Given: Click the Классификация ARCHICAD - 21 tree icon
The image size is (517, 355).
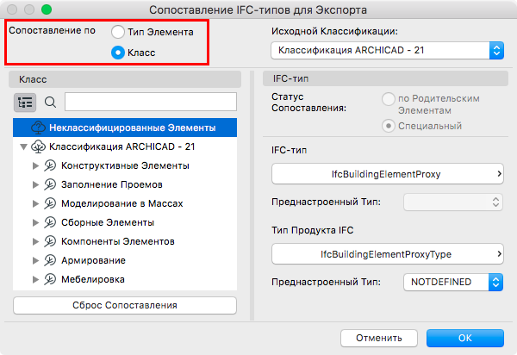Looking at the screenshot, I should (x=38, y=146).
